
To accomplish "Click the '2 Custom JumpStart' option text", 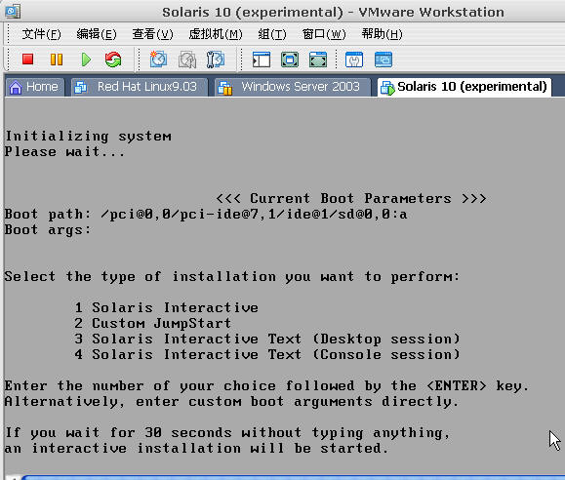I will [153, 323].
